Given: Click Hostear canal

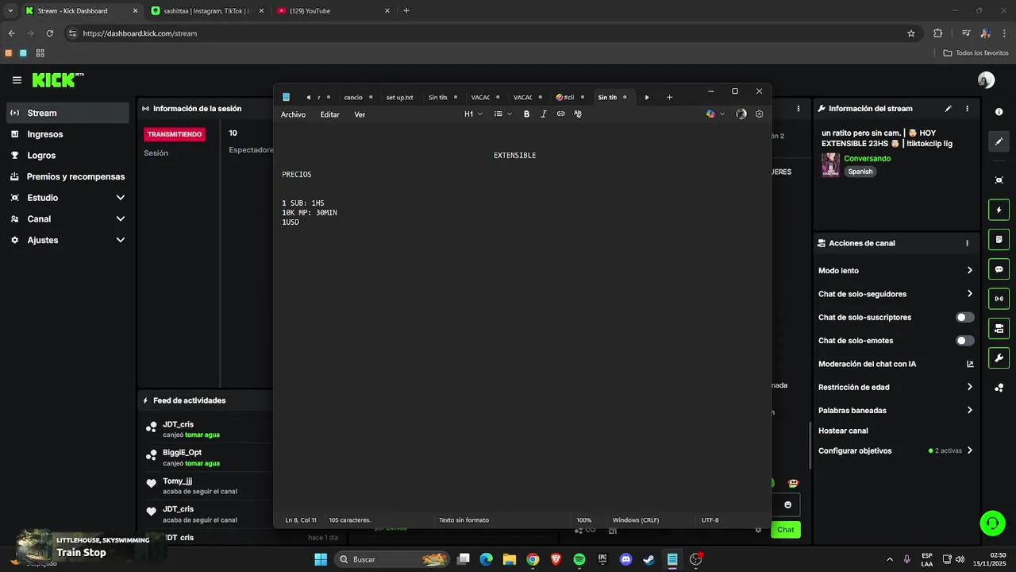Looking at the screenshot, I should [x=843, y=431].
